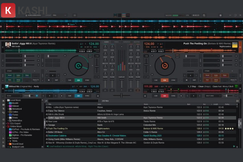The width and height of the screenshot is (243, 162).
Task: Select the iTunes folder in the sidebar
Action: point(15,115)
